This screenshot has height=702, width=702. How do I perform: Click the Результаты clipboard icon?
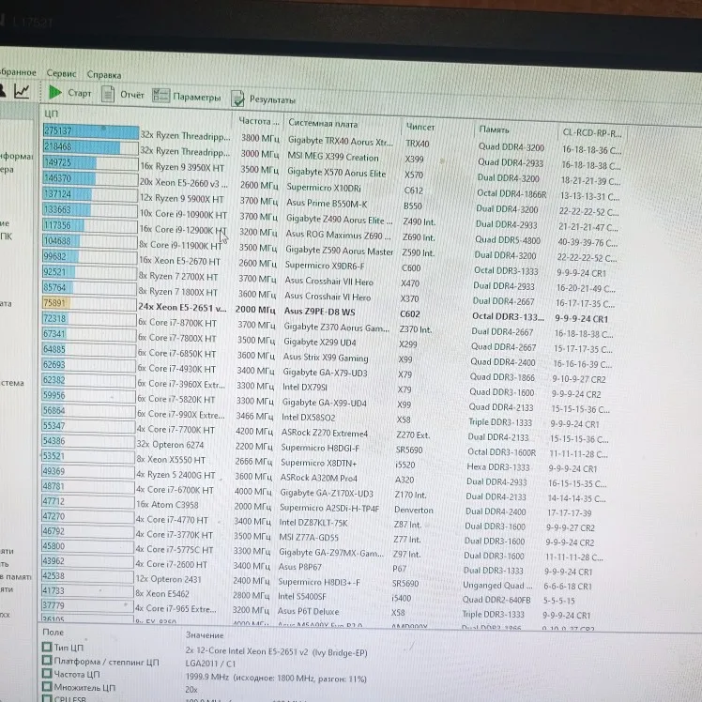[x=237, y=99]
